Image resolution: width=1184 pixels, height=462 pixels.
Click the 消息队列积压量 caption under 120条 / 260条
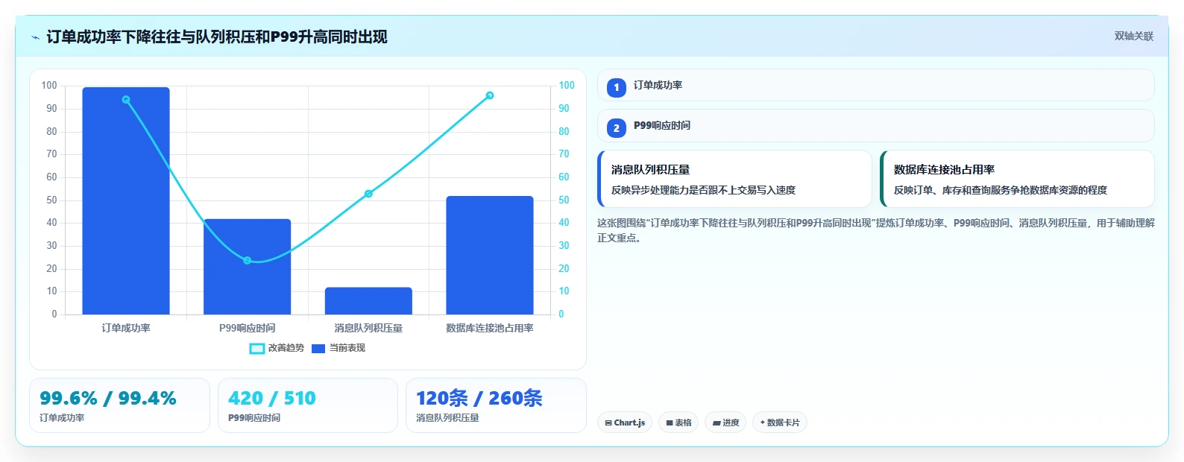pyautogui.click(x=447, y=418)
